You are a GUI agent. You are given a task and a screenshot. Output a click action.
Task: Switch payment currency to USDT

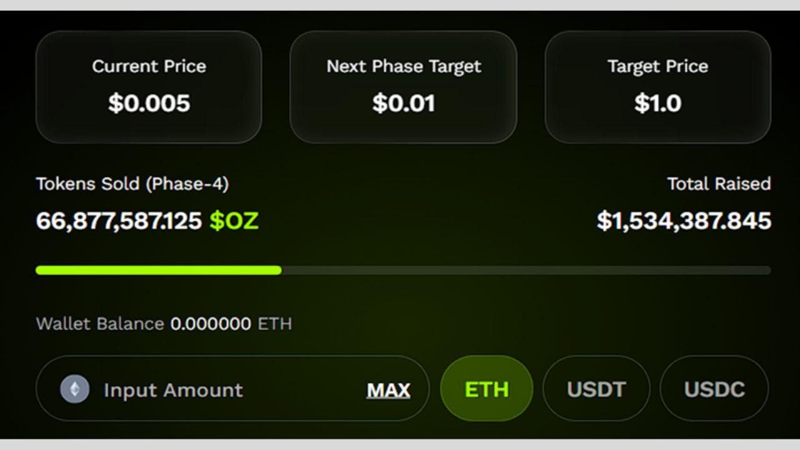596,389
